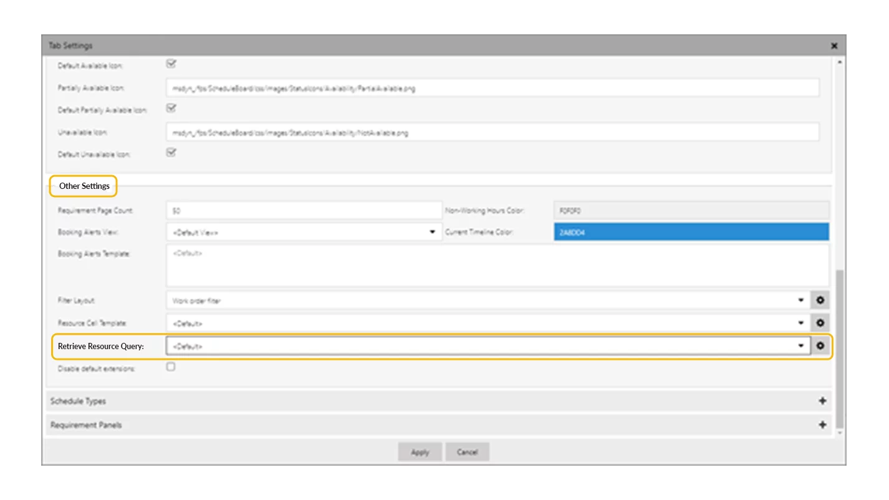Open Retrieve Resource Query dropdown
Screen dimensions: 889x500
488,345
